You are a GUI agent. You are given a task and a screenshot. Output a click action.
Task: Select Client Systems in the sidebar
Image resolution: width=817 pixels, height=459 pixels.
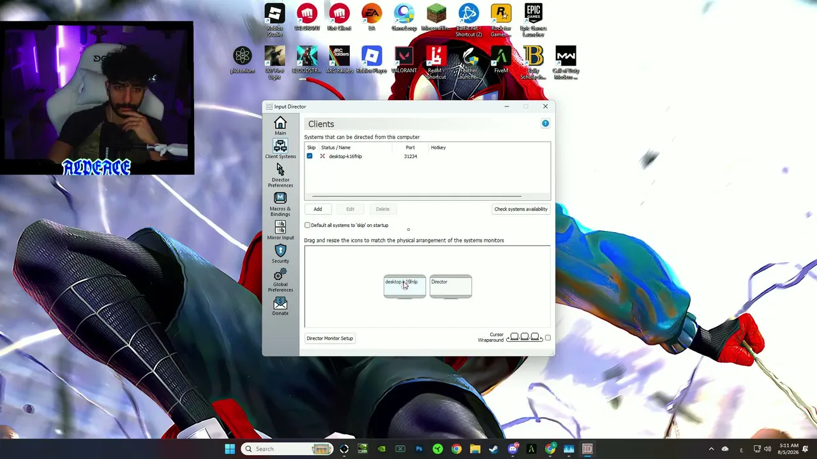pos(280,149)
